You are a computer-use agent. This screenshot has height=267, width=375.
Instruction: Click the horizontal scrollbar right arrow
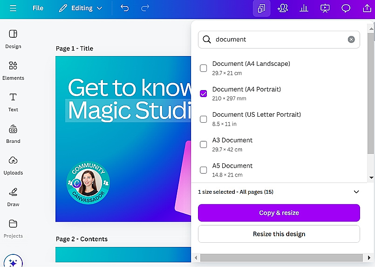click(369, 258)
